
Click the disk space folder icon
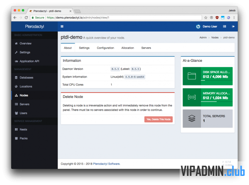tap(192, 76)
